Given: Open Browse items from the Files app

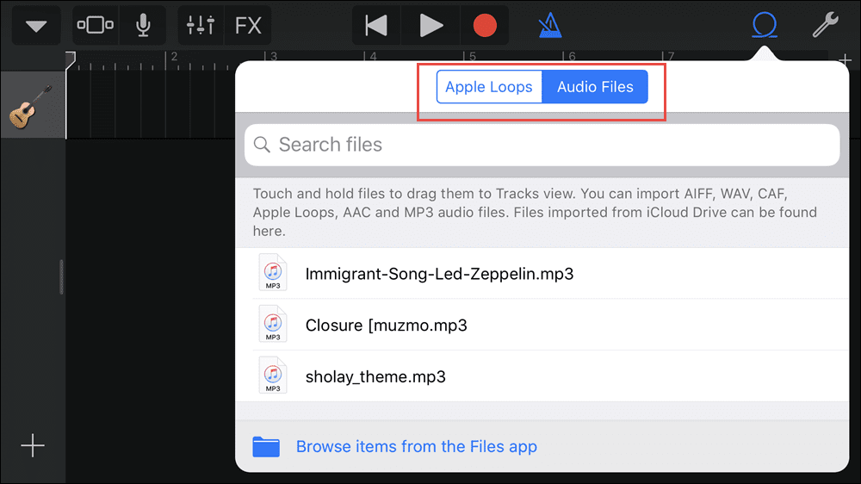Looking at the screenshot, I should [x=416, y=447].
